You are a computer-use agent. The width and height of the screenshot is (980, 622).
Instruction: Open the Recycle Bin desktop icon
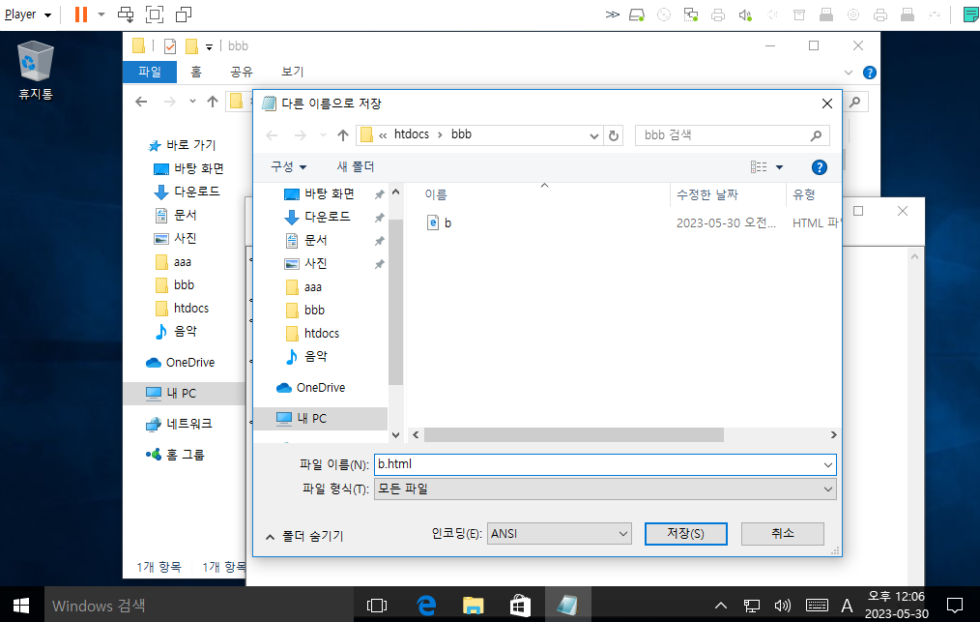tap(36, 70)
